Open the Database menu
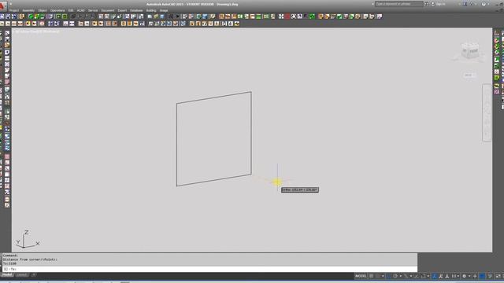Viewport: 504px width, 283px height. (x=136, y=10)
